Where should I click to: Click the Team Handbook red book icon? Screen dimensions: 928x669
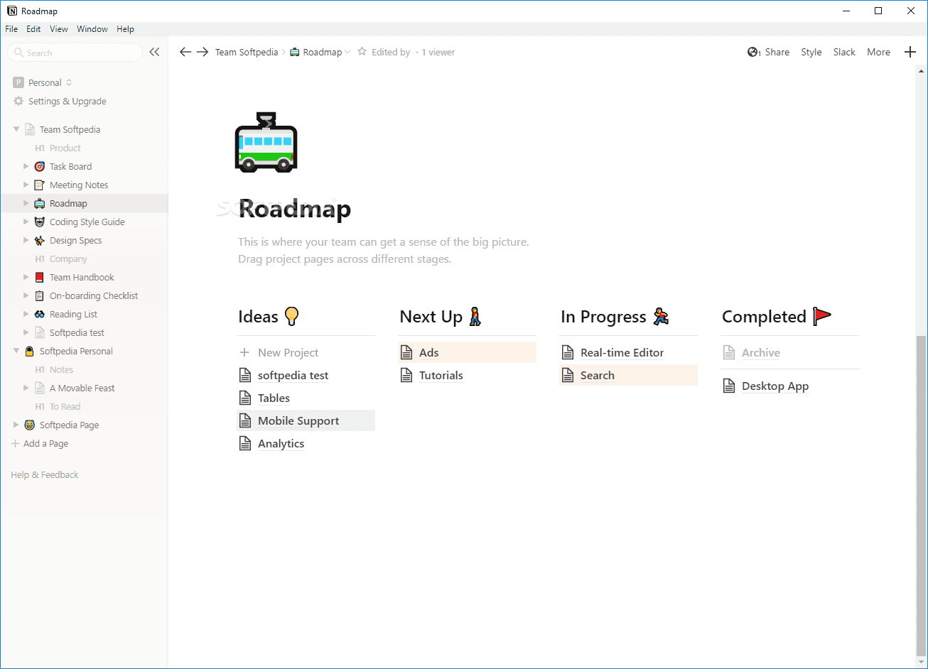(x=40, y=277)
